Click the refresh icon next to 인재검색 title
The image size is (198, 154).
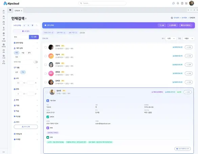26,19
